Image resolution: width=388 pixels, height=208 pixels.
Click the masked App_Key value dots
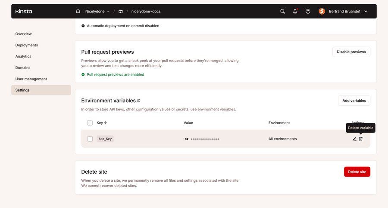point(205,139)
